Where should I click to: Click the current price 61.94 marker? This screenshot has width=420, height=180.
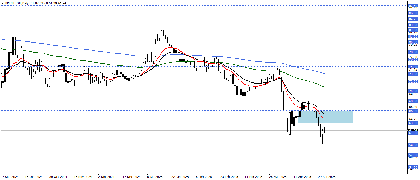coord(413,130)
